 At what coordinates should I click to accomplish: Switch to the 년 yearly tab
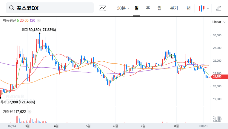[189, 8]
